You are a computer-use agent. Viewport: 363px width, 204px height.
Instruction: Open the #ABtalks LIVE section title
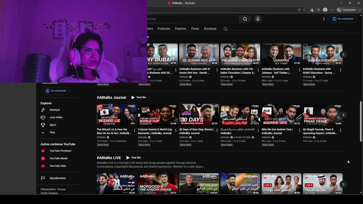coord(109,158)
